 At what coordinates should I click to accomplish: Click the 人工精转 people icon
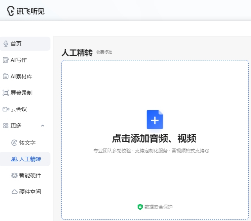[x=14, y=159]
